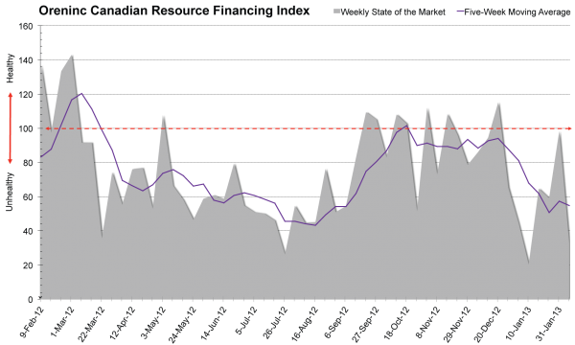Image resolution: width=575 pixels, height=345 pixels.
Task: Click the '1-Mar-12' date label
Action: (63, 322)
